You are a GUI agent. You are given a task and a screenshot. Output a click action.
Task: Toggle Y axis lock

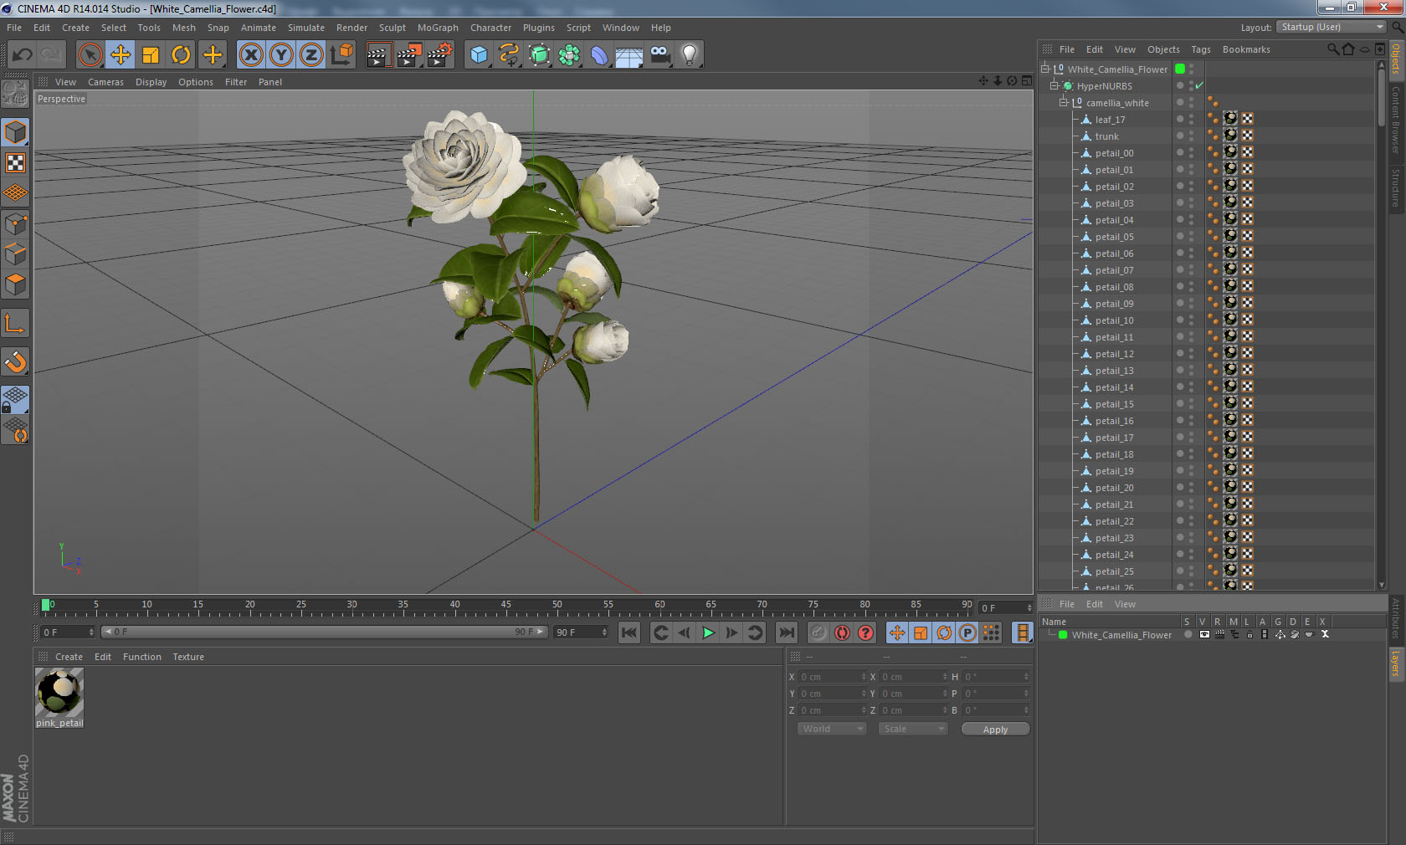(281, 55)
